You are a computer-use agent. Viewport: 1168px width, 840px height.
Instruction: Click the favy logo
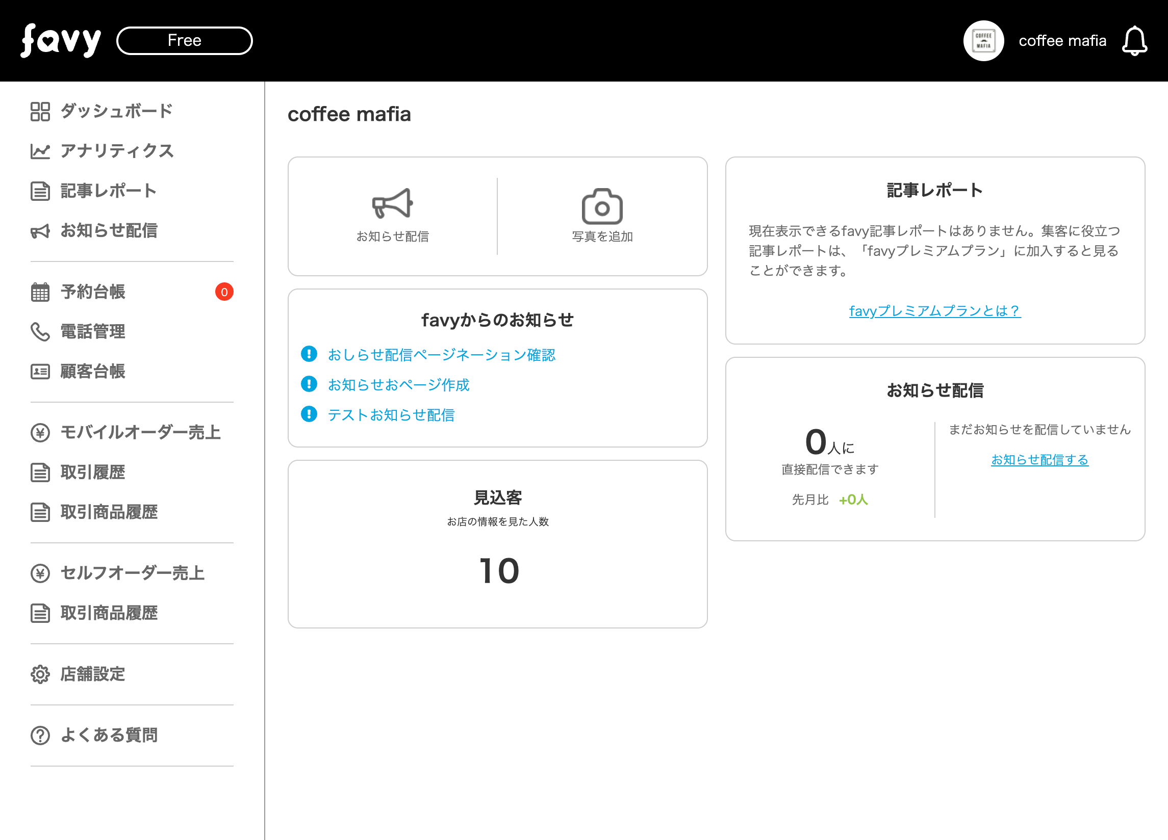click(60, 41)
